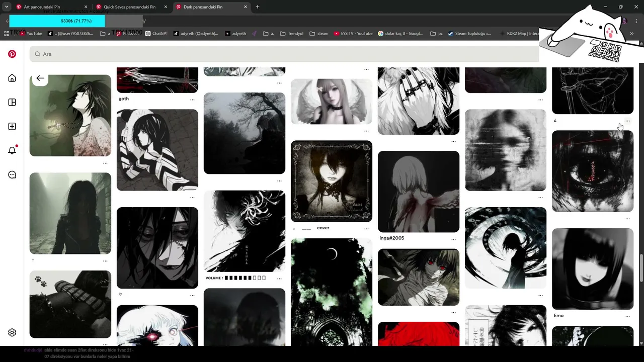
Task: Expand the bookmarks overflow chevron
Action: [x=632, y=34]
